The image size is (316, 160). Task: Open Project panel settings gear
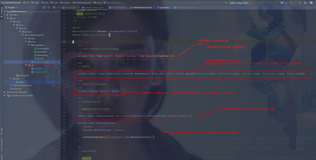[x=54, y=7]
